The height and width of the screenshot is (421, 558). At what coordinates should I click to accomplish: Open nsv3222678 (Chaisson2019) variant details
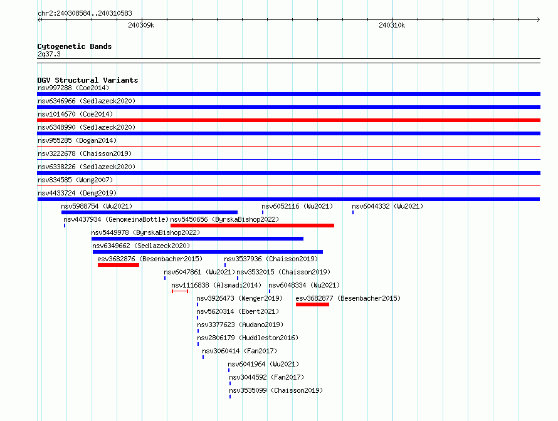click(x=85, y=153)
